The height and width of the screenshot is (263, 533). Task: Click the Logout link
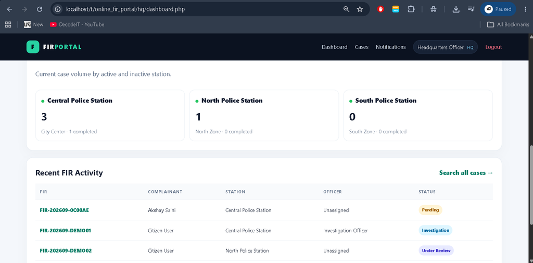[x=493, y=47]
